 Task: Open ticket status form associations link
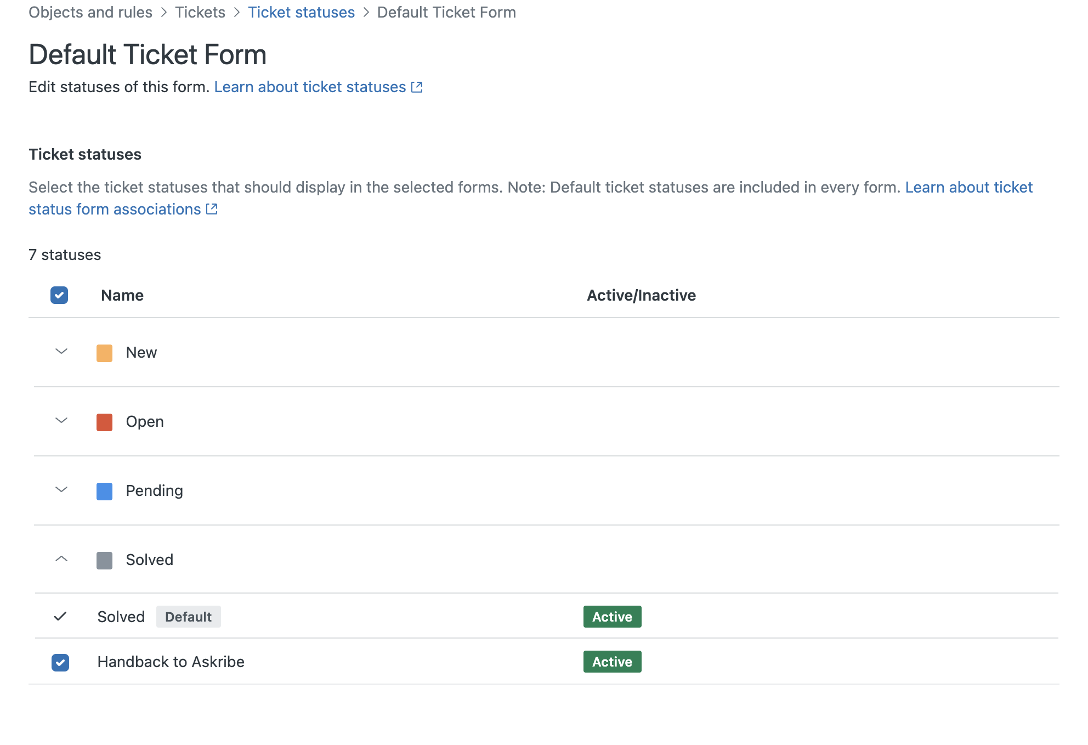click(x=115, y=209)
